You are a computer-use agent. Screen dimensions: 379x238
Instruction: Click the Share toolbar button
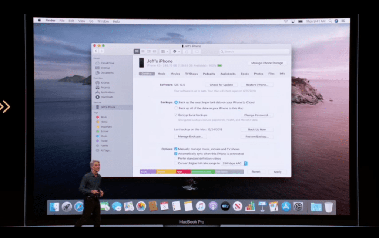187,51
